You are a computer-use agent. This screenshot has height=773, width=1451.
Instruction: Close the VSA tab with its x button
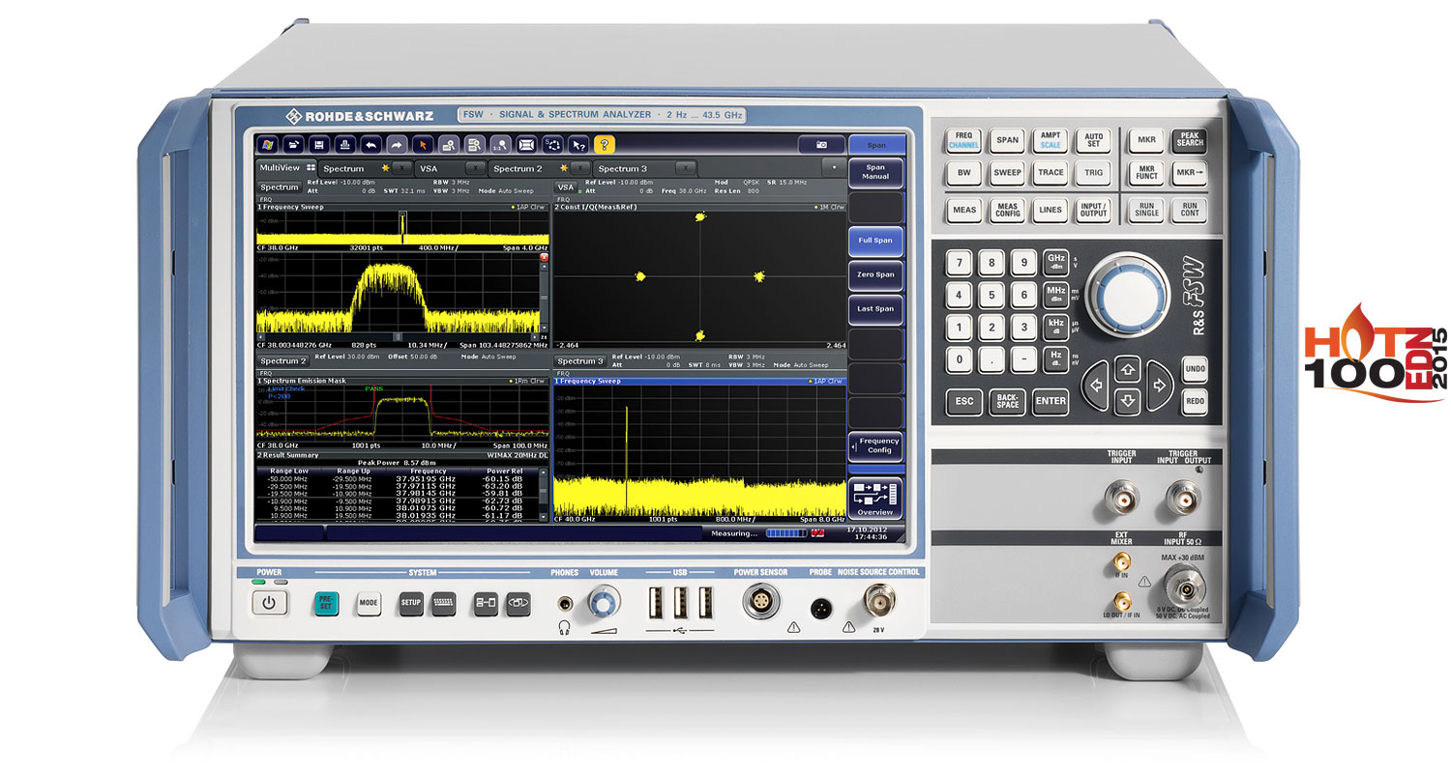(x=477, y=168)
